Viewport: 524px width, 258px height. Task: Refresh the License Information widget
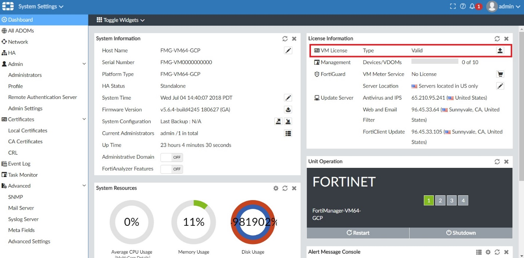[497, 38]
